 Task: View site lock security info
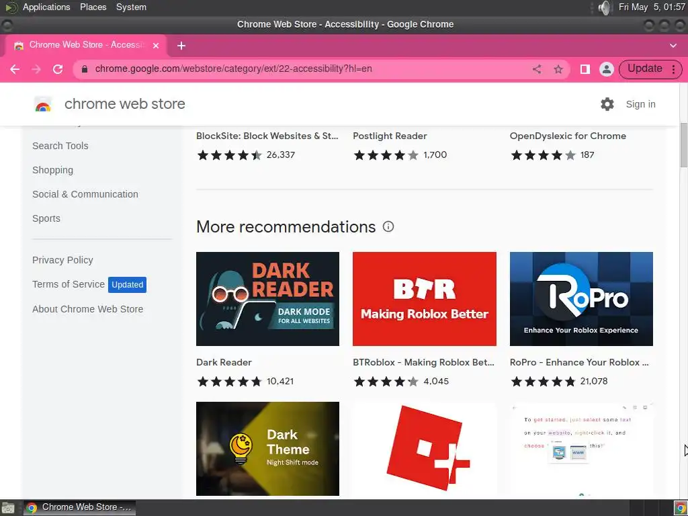[x=85, y=69]
